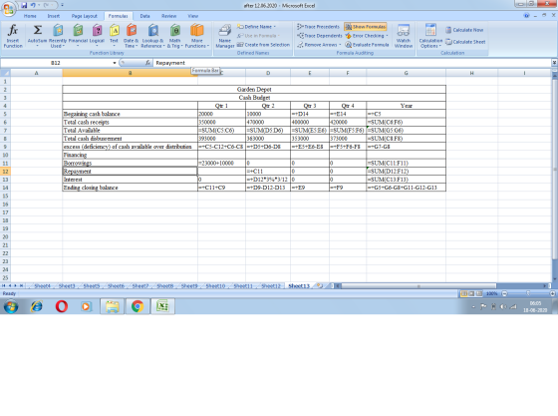Expand the formula bar
The height and width of the screenshot is (416, 558).
pyautogui.click(x=554, y=63)
